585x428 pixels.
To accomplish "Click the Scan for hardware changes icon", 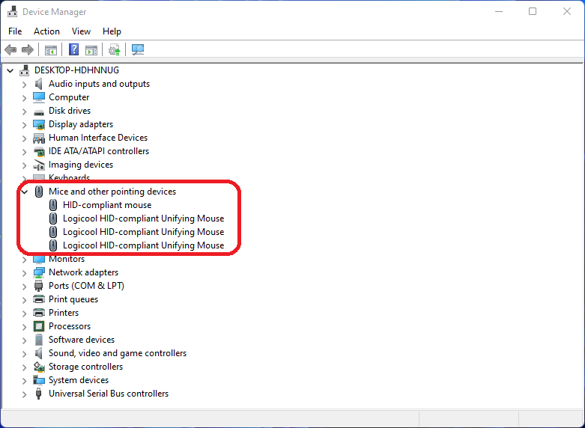I will (x=138, y=49).
